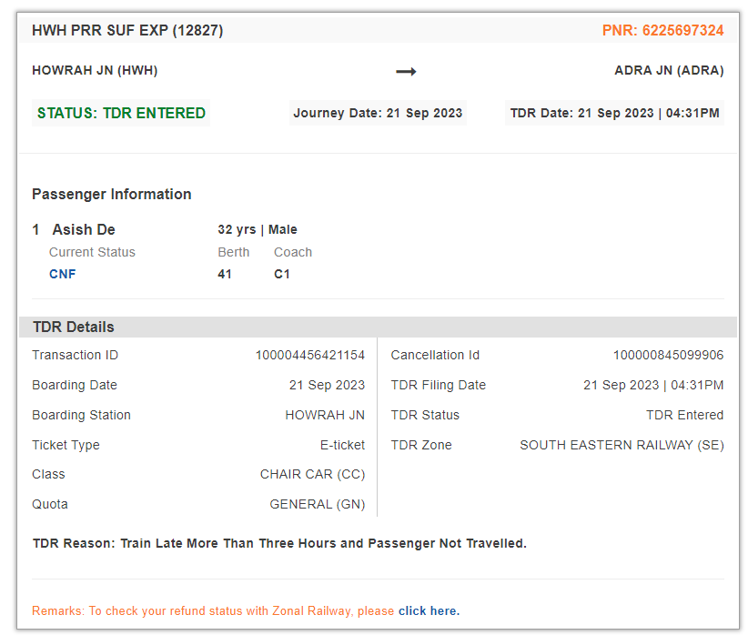
Task: Click the TDR Details section header
Action: click(x=378, y=328)
